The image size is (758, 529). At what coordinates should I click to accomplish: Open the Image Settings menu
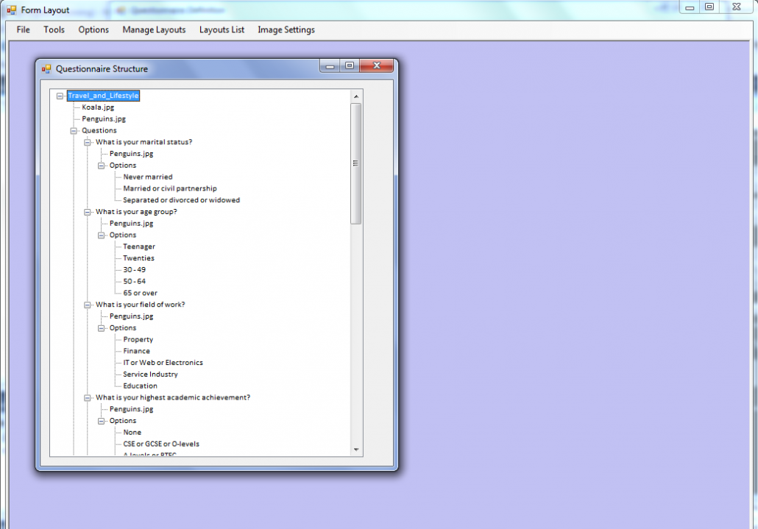coord(286,30)
